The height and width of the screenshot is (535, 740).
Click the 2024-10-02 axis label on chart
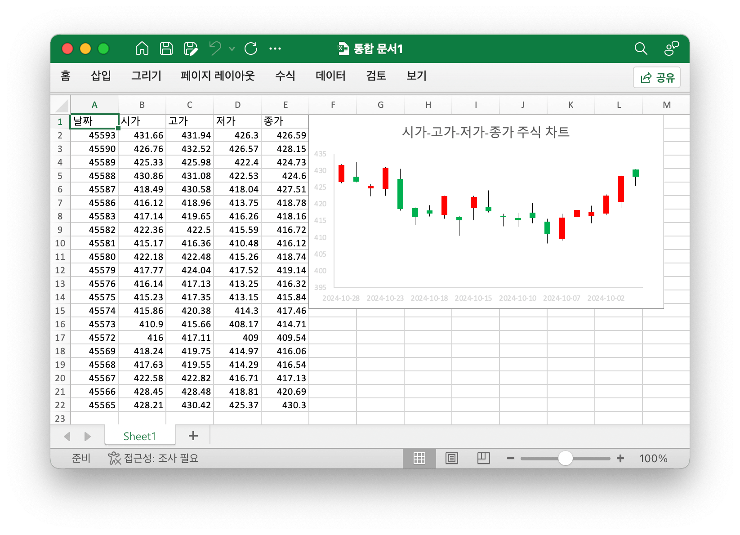(x=606, y=298)
